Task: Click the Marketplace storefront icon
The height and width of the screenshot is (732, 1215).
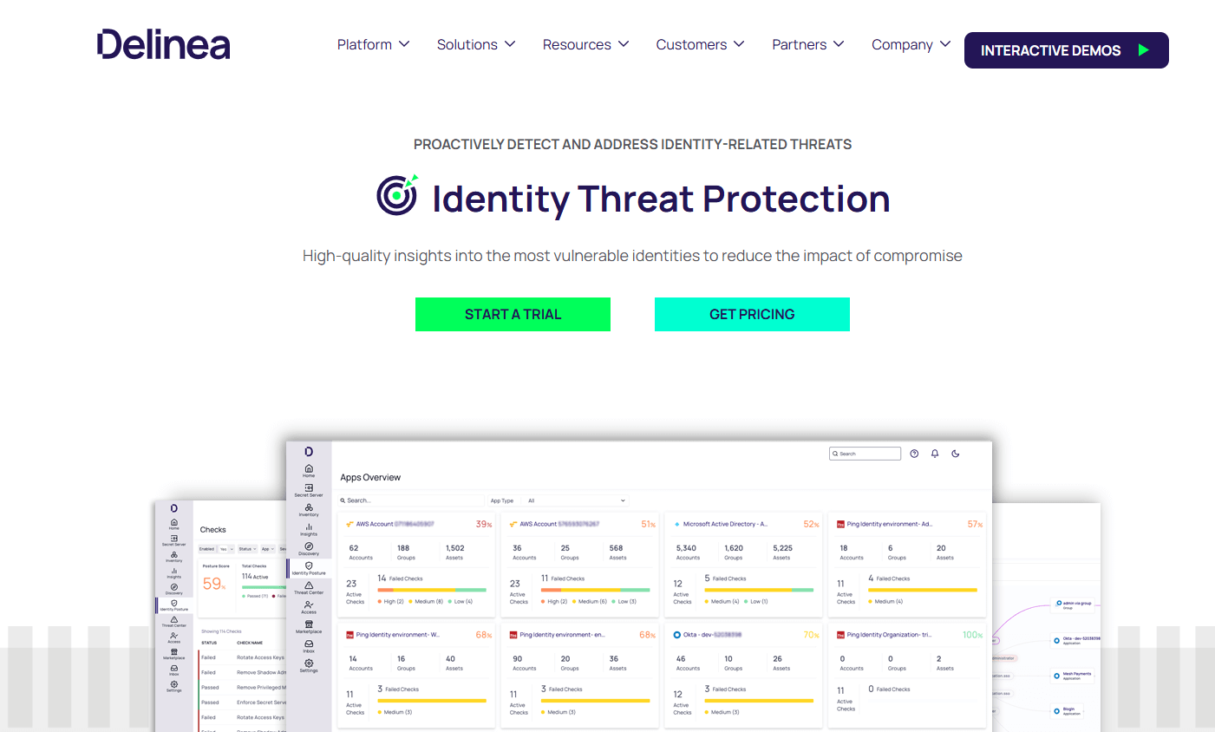Action: click(x=309, y=624)
